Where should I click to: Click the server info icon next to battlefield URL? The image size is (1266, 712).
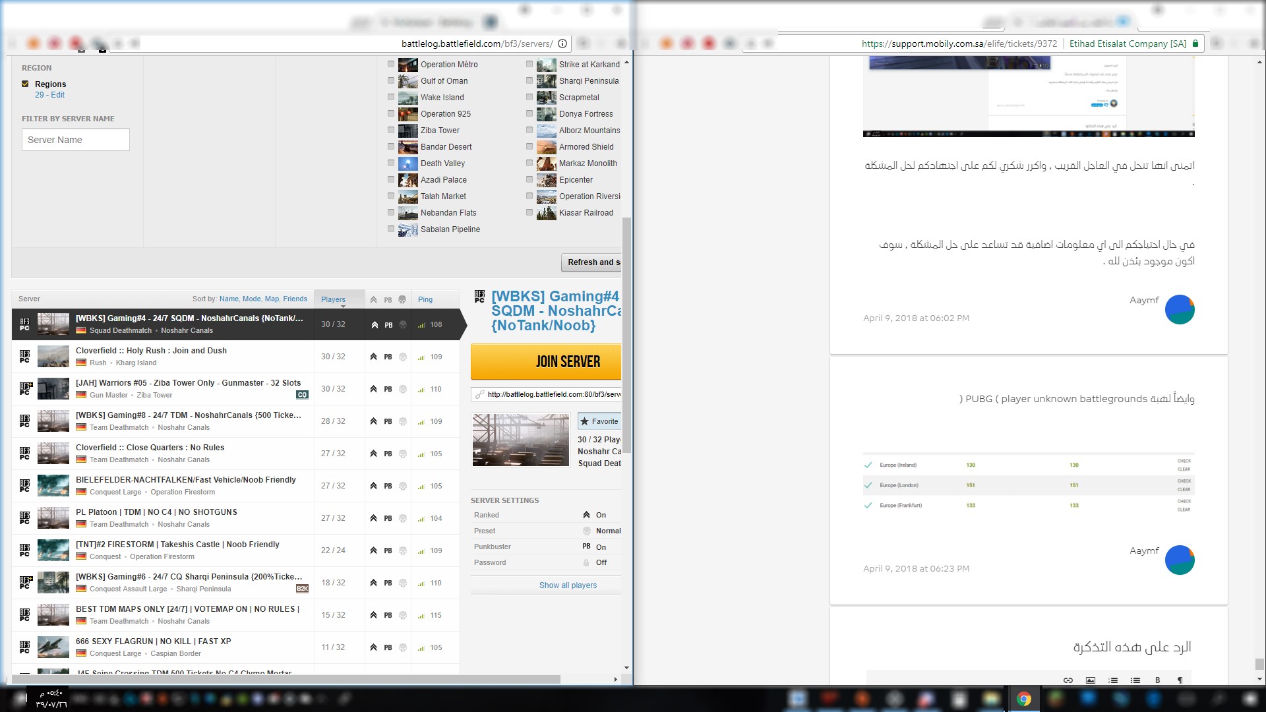[x=562, y=44]
